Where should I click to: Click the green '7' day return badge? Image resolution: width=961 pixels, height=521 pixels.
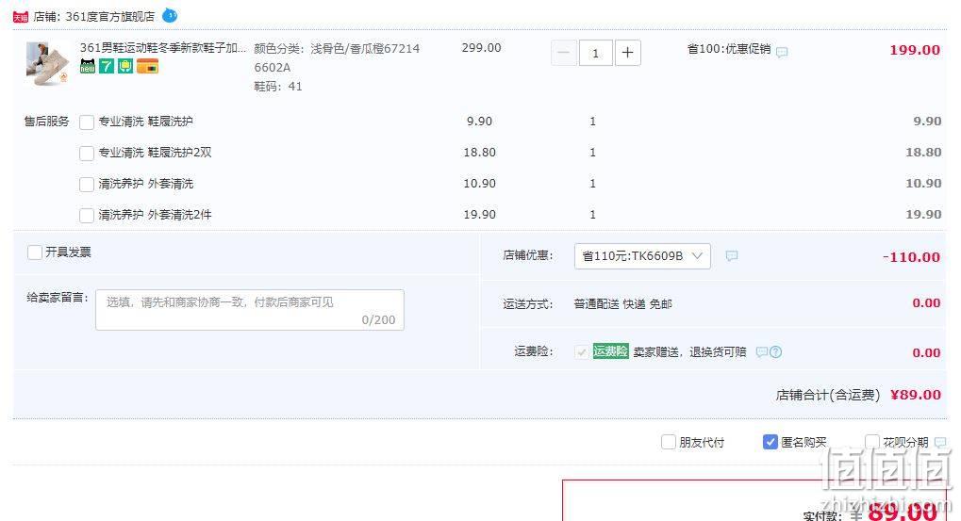[x=107, y=66]
